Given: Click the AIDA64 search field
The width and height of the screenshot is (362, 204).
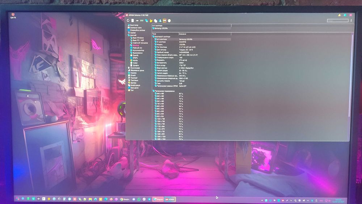Looking at the screenshot, I should pos(337,20).
